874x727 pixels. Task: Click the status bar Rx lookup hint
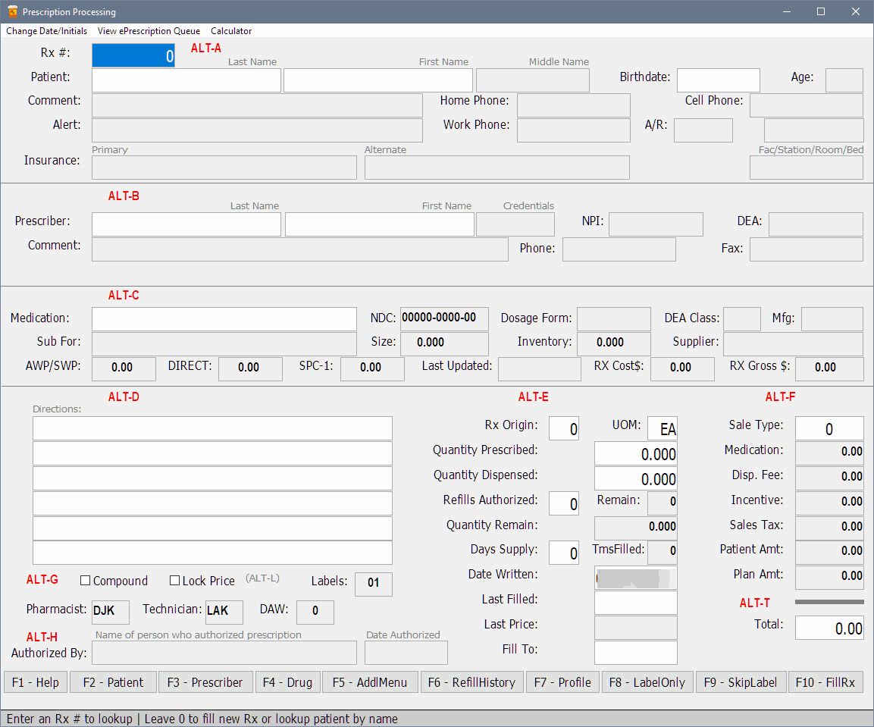pyautogui.click(x=202, y=719)
